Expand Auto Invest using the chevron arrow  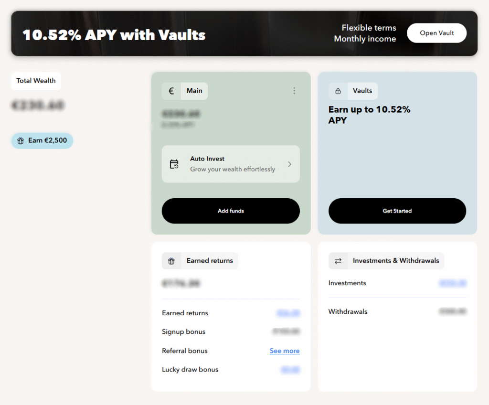pos(289,164)
